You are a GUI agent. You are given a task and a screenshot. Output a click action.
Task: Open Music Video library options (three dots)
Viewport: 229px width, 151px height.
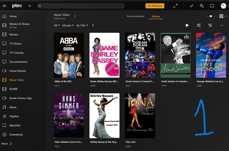coord(75,16)
